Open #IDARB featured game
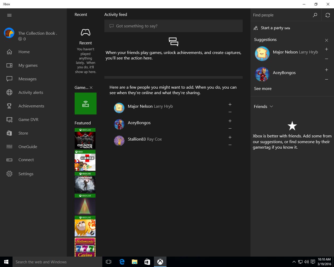The image size is (334, 267). pyautogui.click(x=85, y=160)
